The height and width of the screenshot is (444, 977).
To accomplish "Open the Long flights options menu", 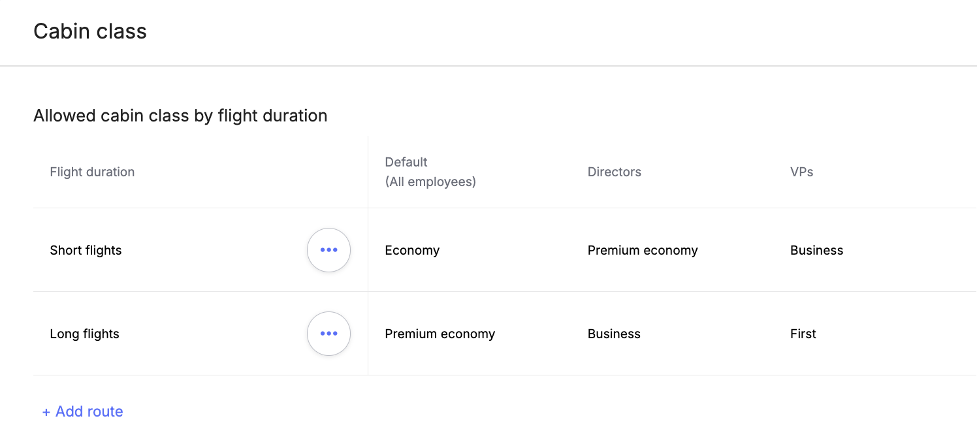I will click(328, 334).
